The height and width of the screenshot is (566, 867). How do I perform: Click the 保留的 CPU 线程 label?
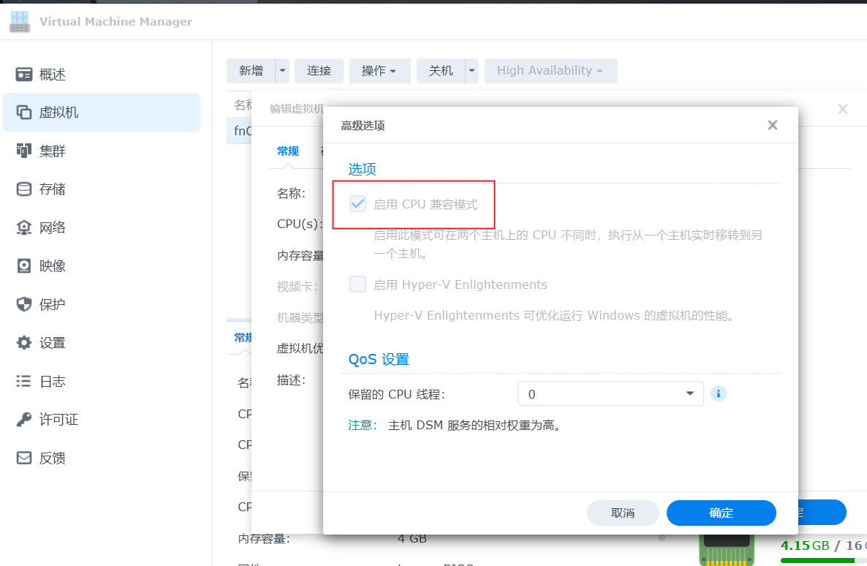point(396,394)
